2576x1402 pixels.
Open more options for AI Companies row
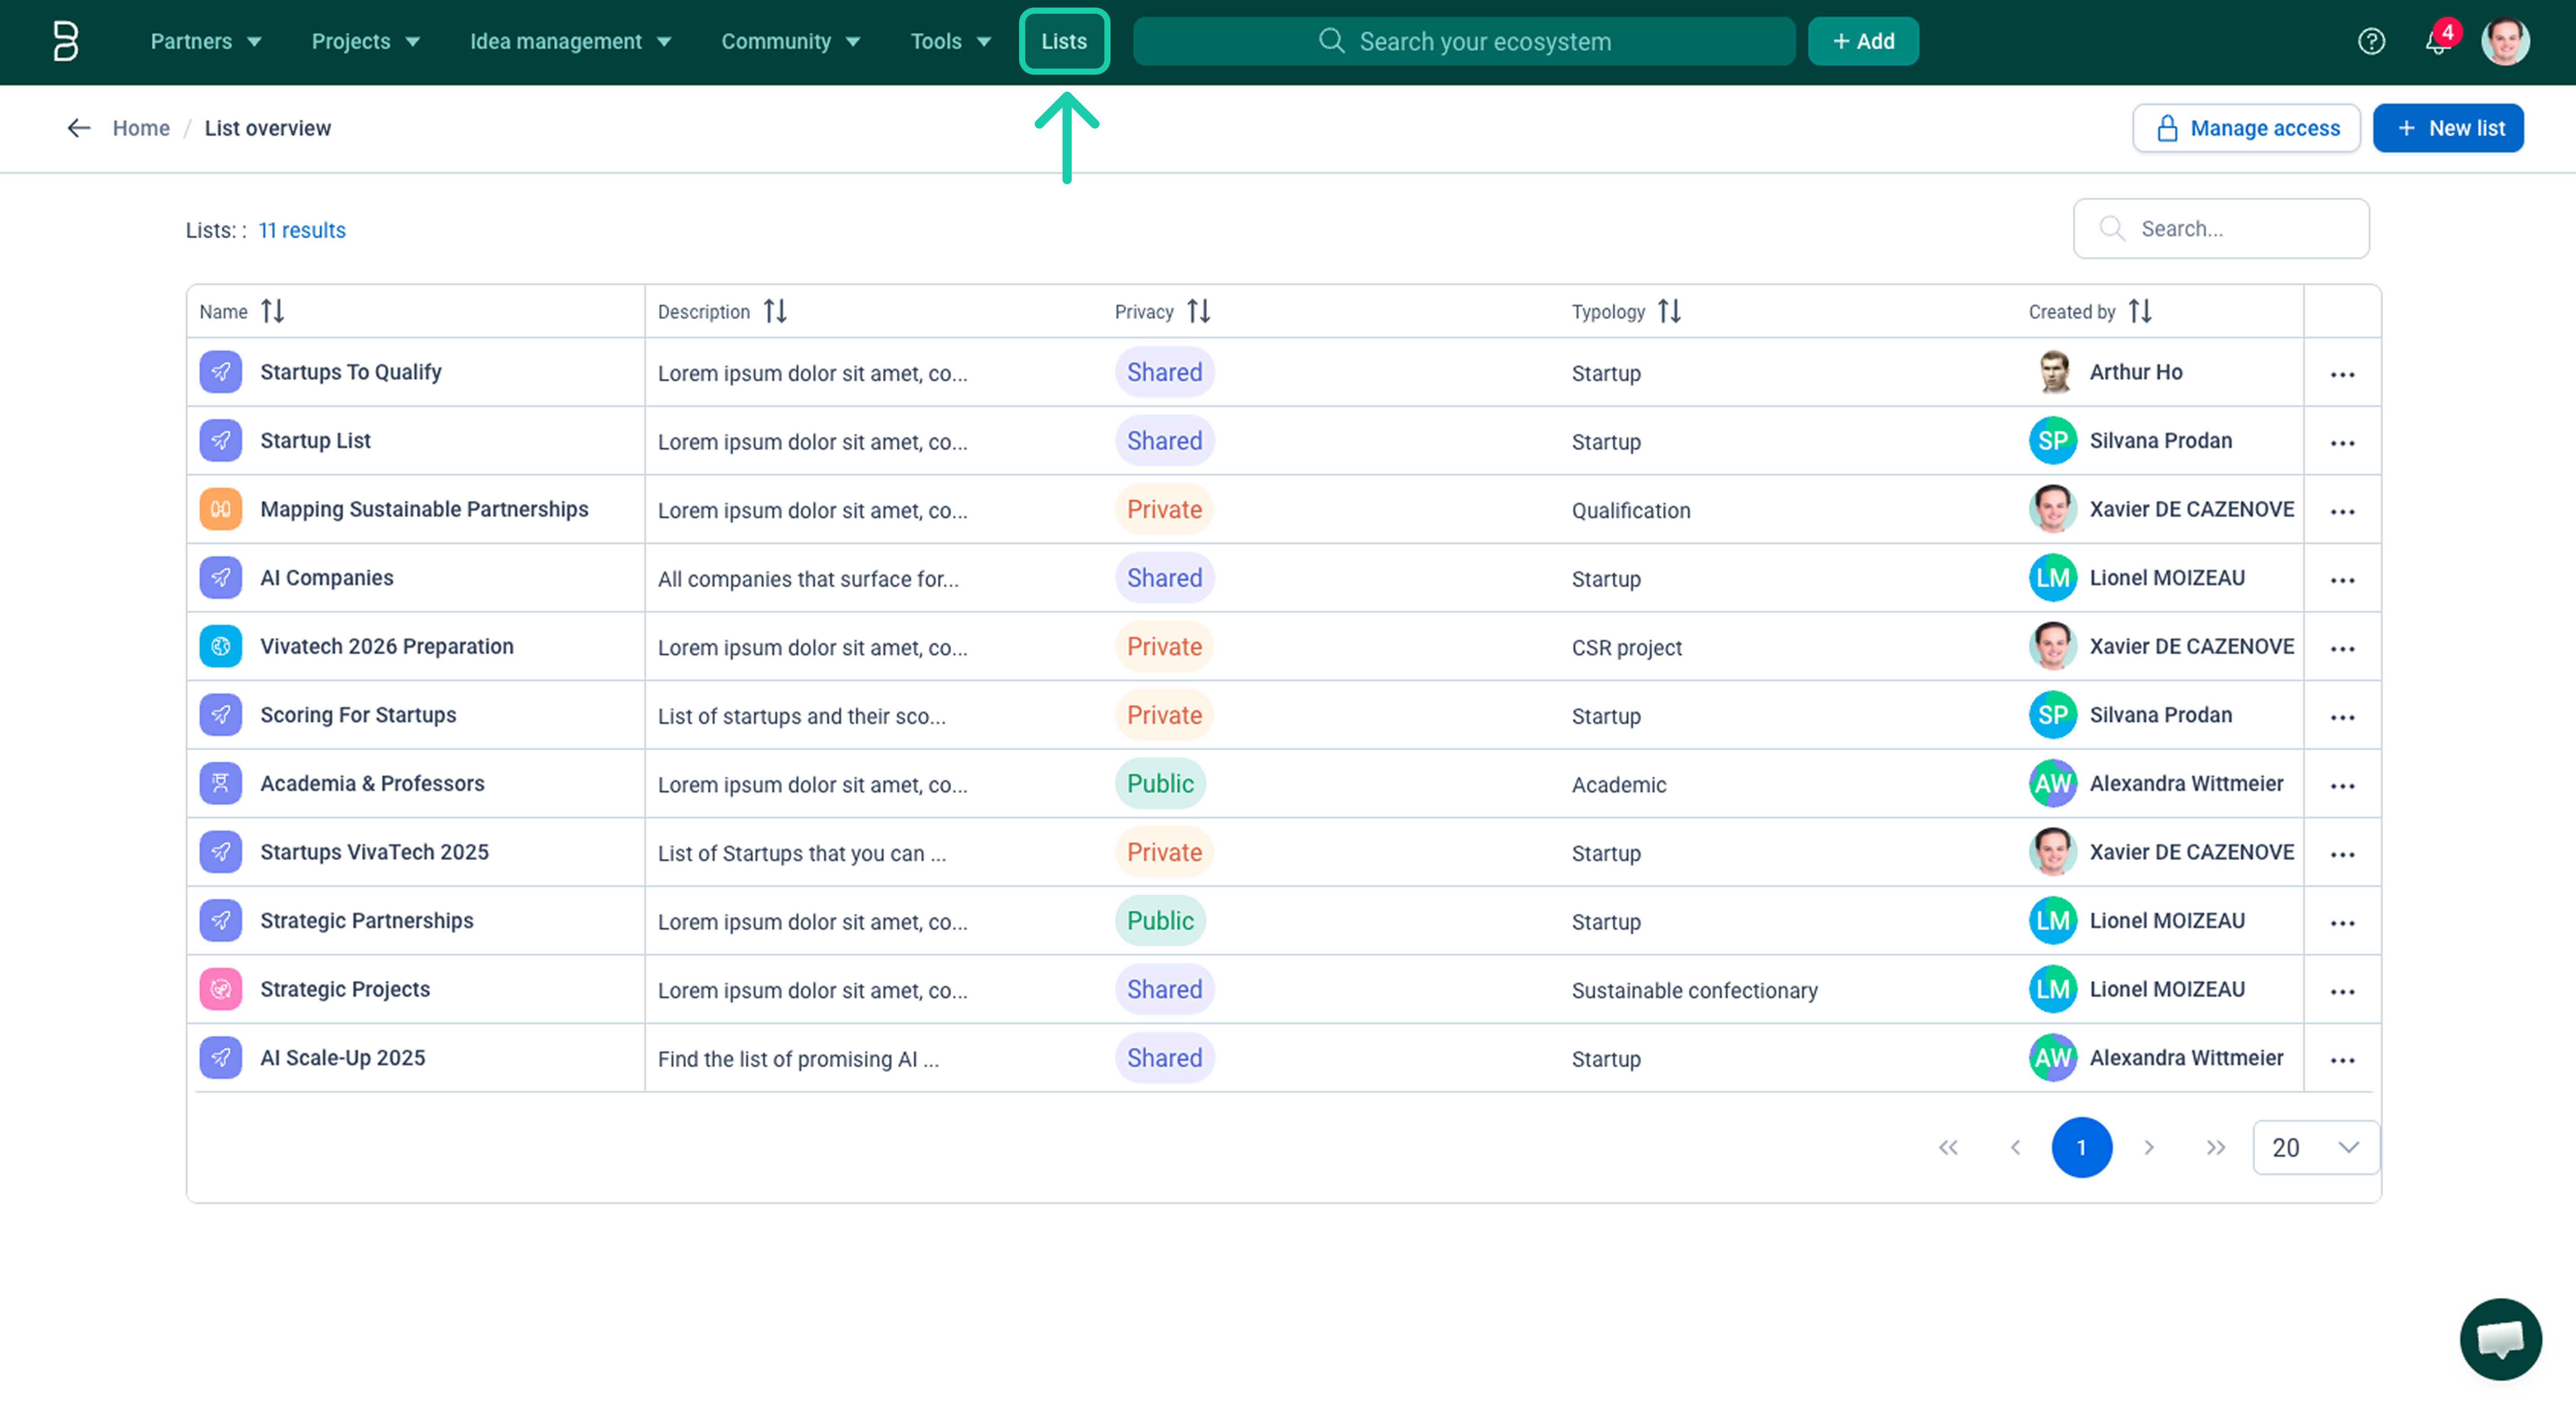[2342, 579]
